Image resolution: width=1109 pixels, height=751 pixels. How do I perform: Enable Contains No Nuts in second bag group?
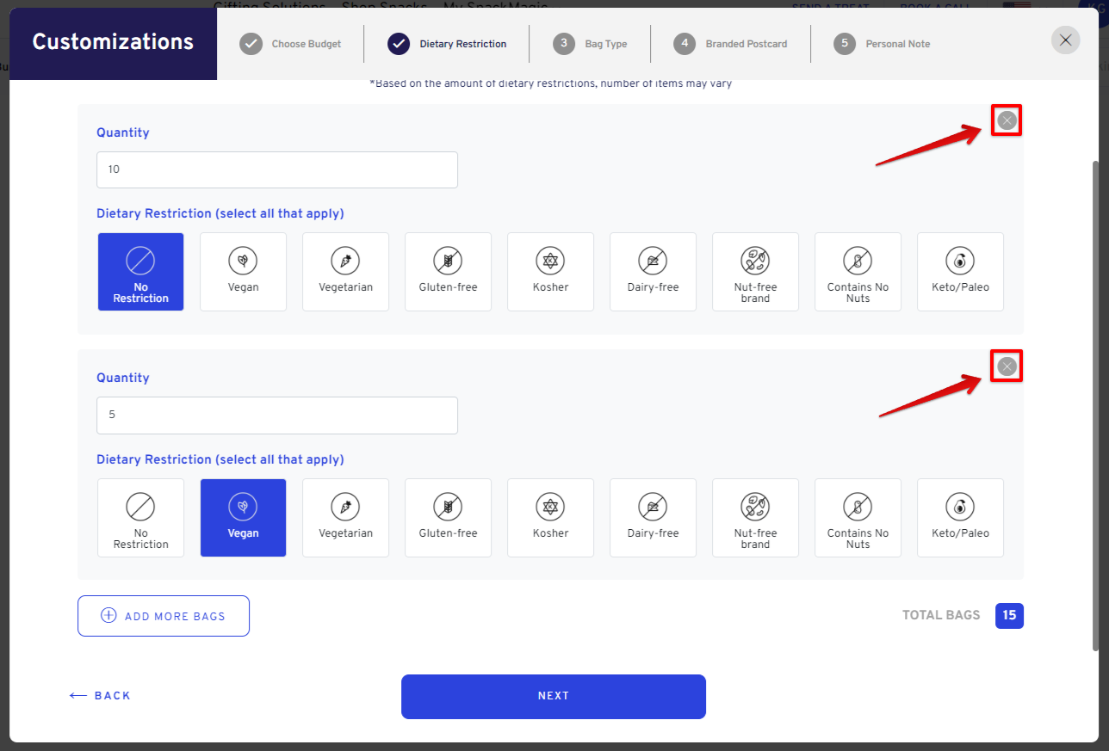point(858,518)
